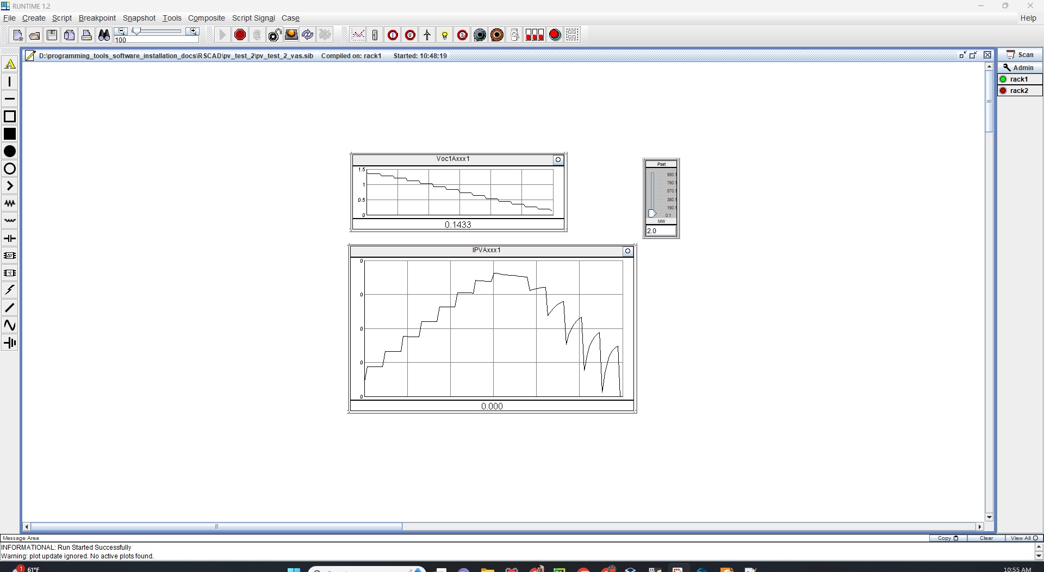The width and height of the screenshot is (1044, 572).
Task: Click Clear in the message area
Action: pyautogui.click(x=986, y=538)
